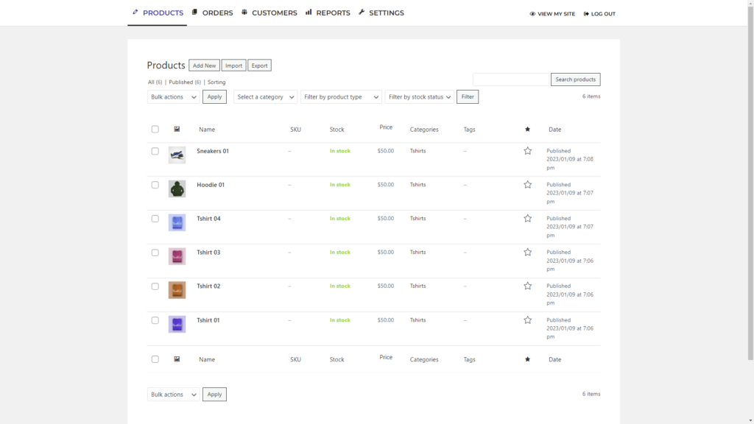Open the Bulk actions dropdown
The image size is (754, 424).
click(x=172, y=96)
